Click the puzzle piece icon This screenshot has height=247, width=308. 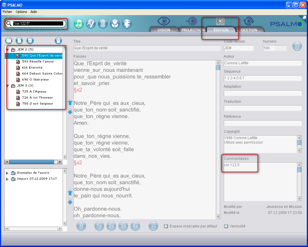click(x=127, y=24)
